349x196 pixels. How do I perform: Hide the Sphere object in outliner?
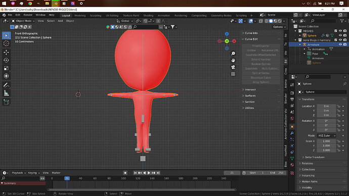340,35
